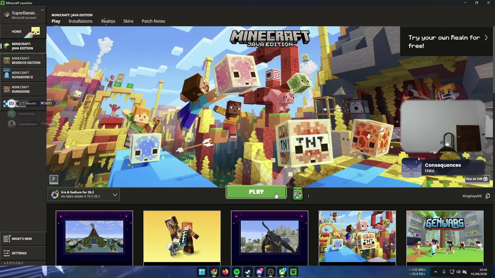Copy the KingKoyaVII player name
Image resolution: width=495 pixels, height=278 pixels.
488,196
